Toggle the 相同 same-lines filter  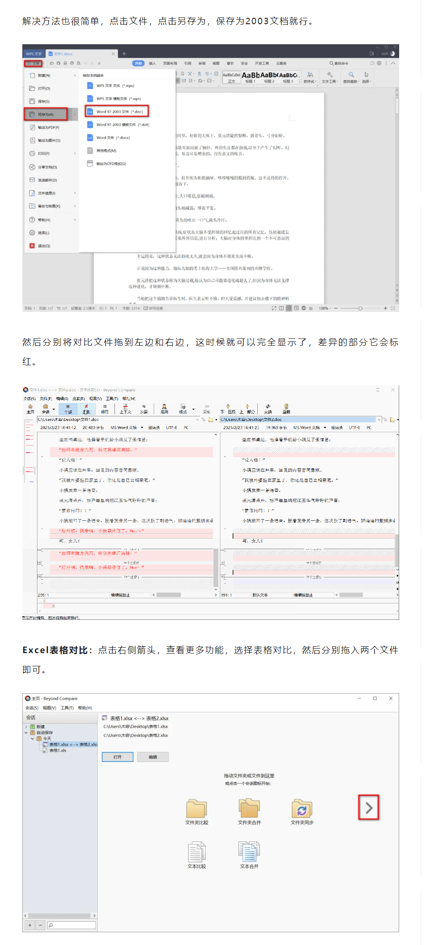coord(105,408)
